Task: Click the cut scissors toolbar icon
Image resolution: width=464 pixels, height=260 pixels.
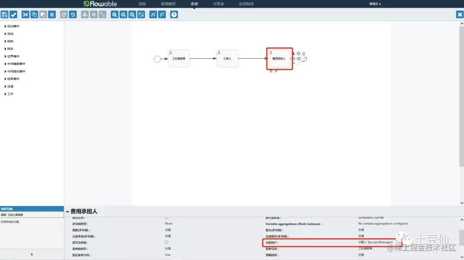Action: (x=25, y=15)
